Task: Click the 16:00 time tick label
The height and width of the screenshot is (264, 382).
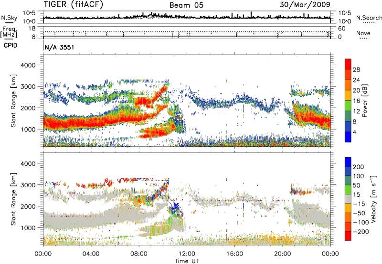Action: point(234,254)
